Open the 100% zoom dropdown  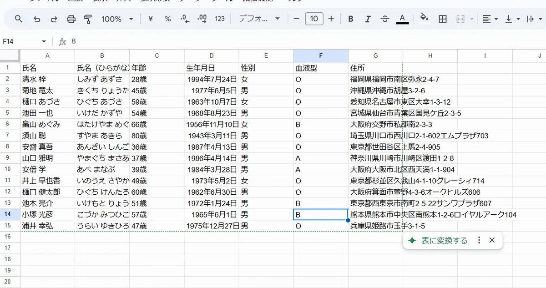point(117,19)
